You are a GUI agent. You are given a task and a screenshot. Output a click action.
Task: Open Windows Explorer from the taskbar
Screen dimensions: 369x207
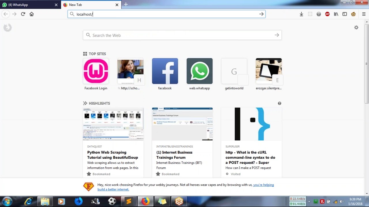click(x=45, y=201)
